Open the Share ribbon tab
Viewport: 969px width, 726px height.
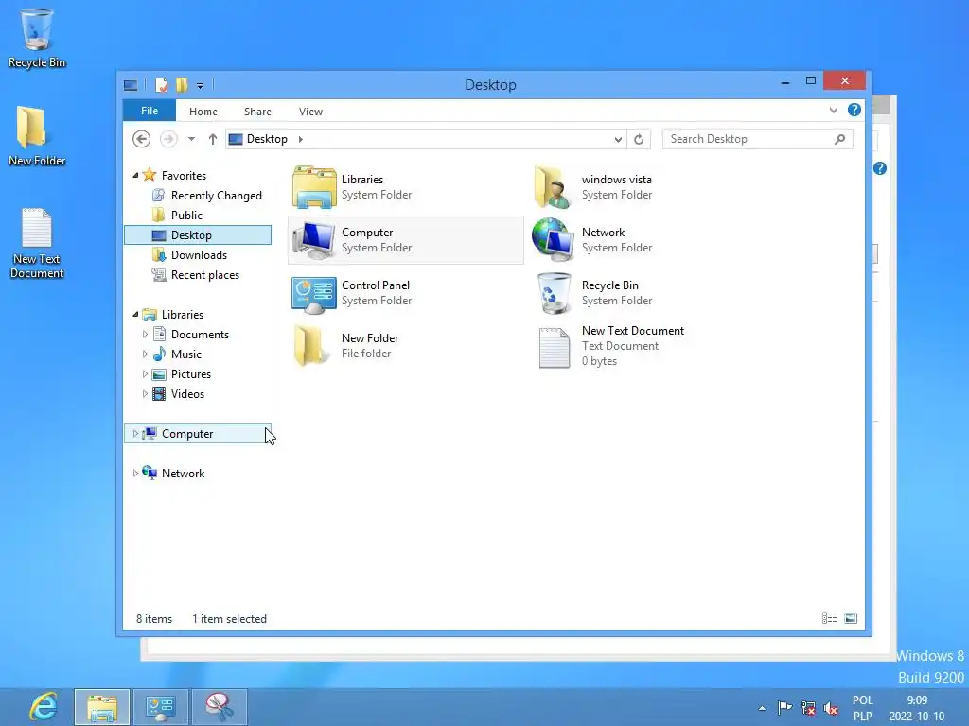[x=257, y=112]
